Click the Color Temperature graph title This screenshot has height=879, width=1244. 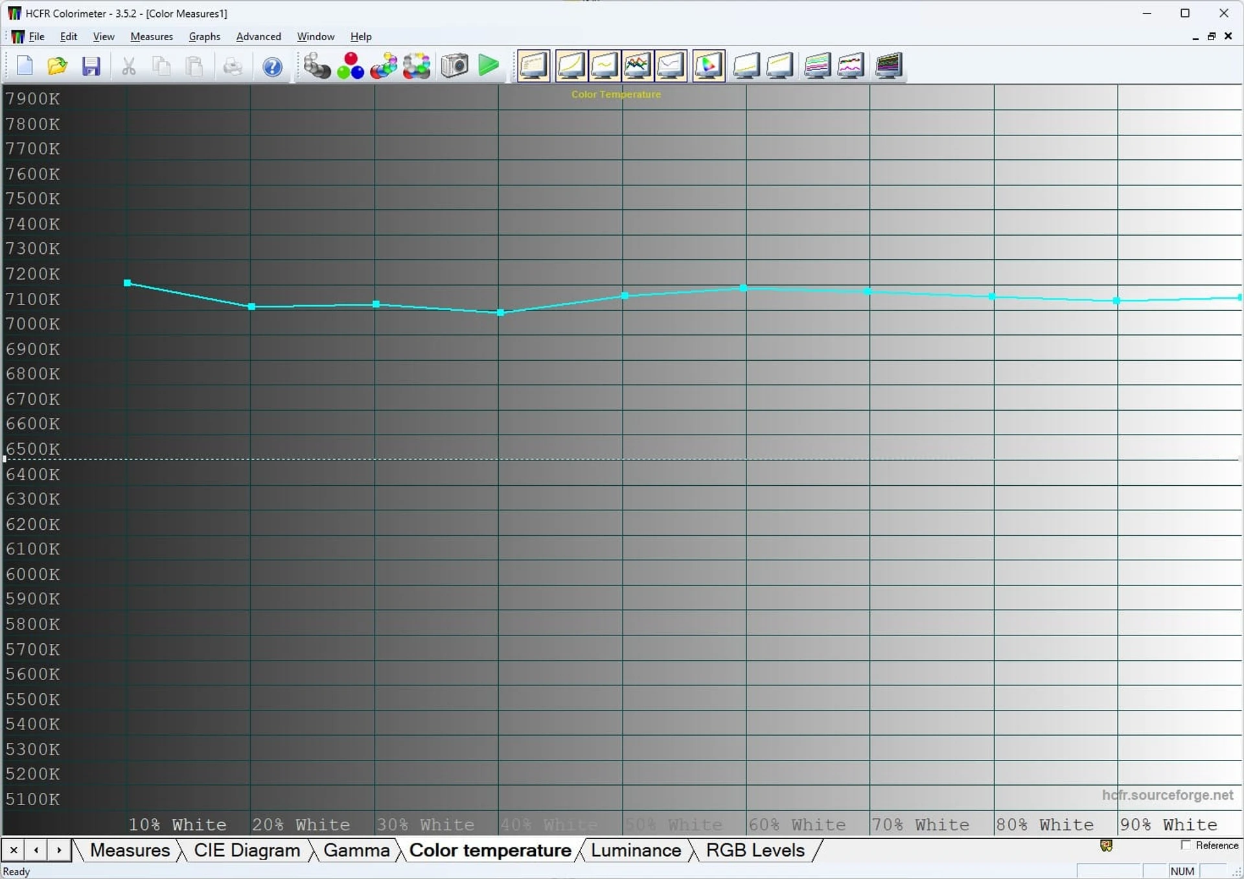[616, 94]
